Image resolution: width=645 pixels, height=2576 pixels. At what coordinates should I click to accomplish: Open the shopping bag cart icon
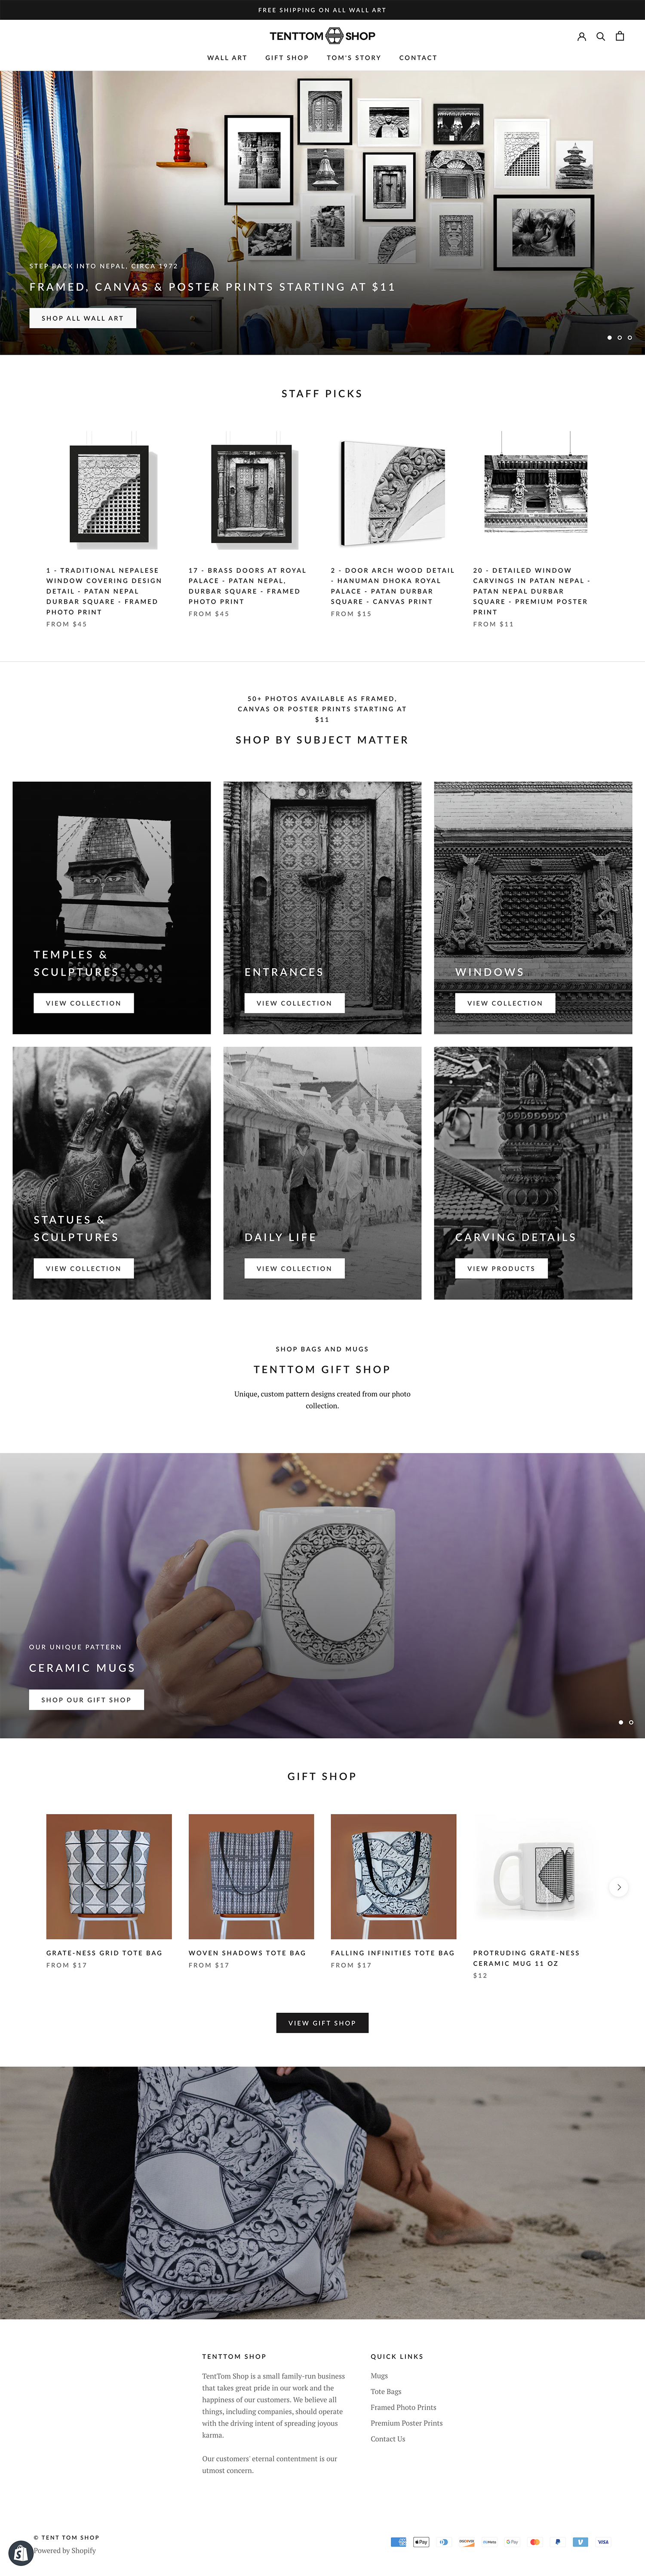click(x=620, y=36)
